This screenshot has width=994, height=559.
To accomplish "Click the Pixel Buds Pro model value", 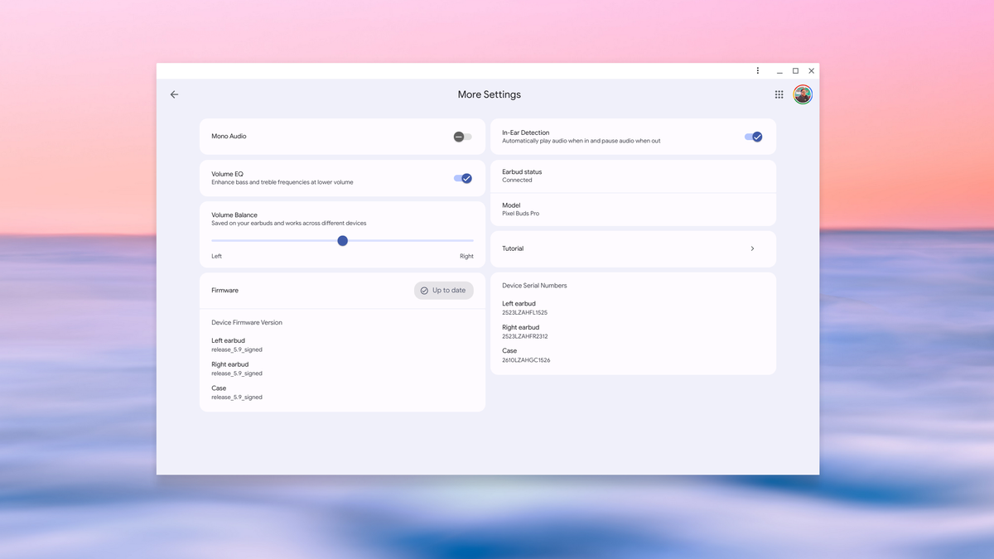I will tap(520, 214).
